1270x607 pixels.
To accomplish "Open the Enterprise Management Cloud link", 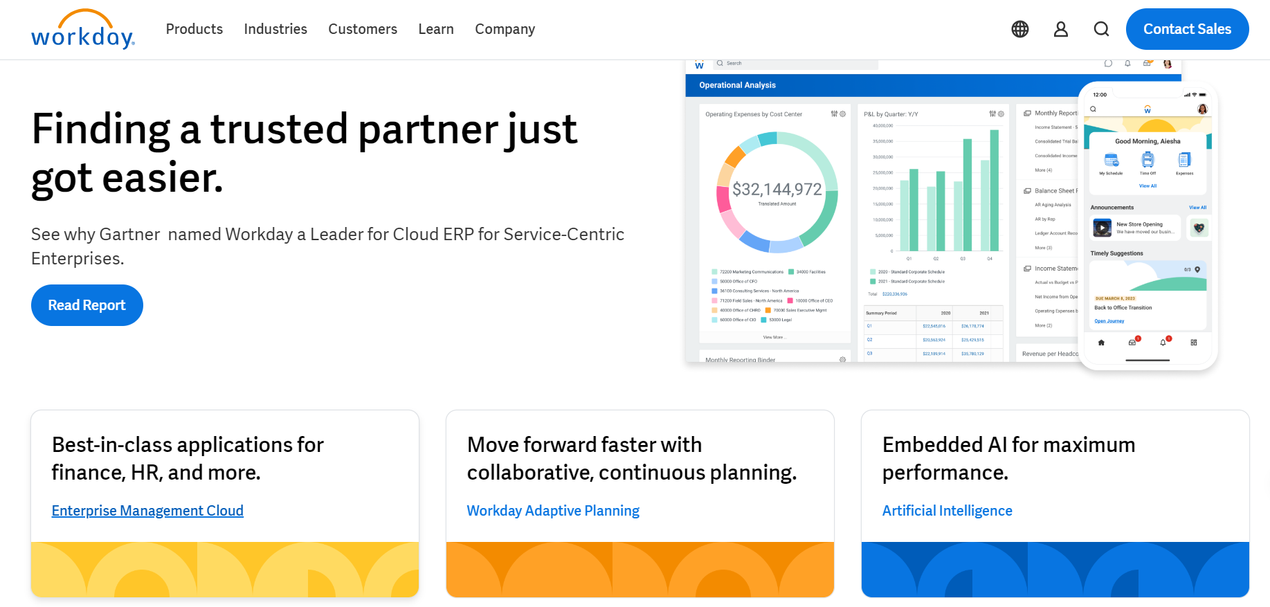I will 147,511.
